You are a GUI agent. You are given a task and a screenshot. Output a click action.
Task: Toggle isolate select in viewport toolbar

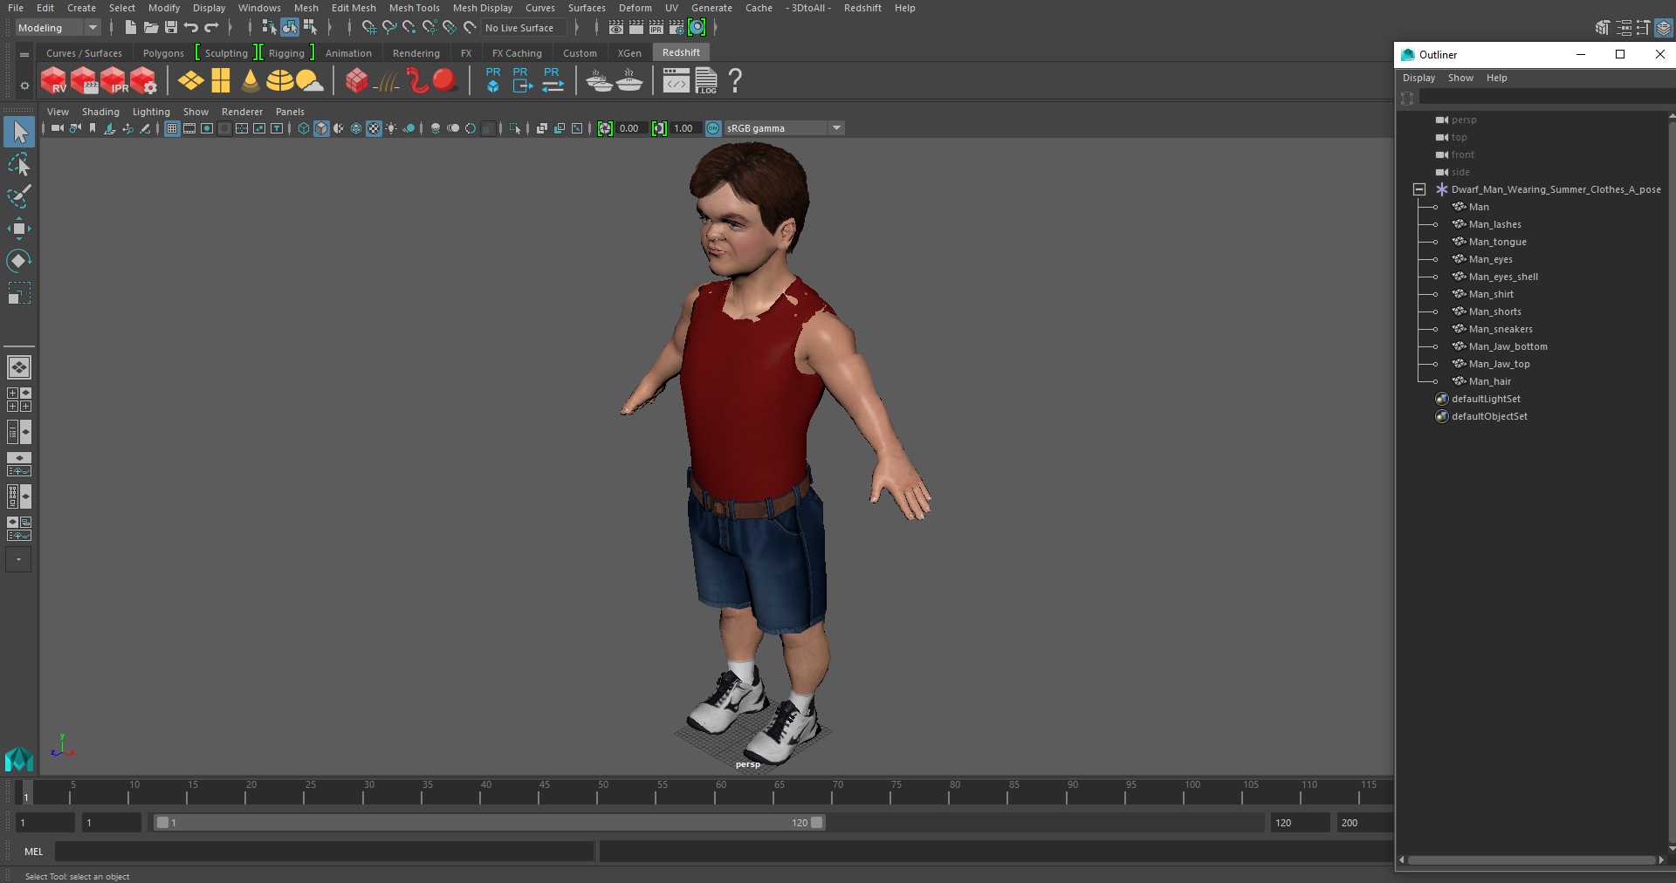point(515,128)
